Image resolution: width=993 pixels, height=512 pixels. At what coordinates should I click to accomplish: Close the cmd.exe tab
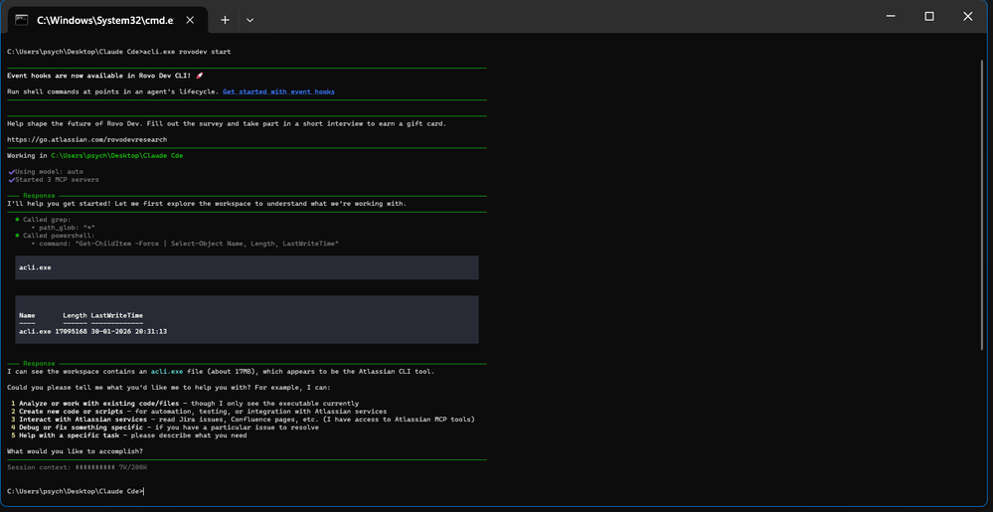(189, 20)
